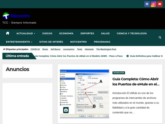Open the Facebook social icon

147,4
